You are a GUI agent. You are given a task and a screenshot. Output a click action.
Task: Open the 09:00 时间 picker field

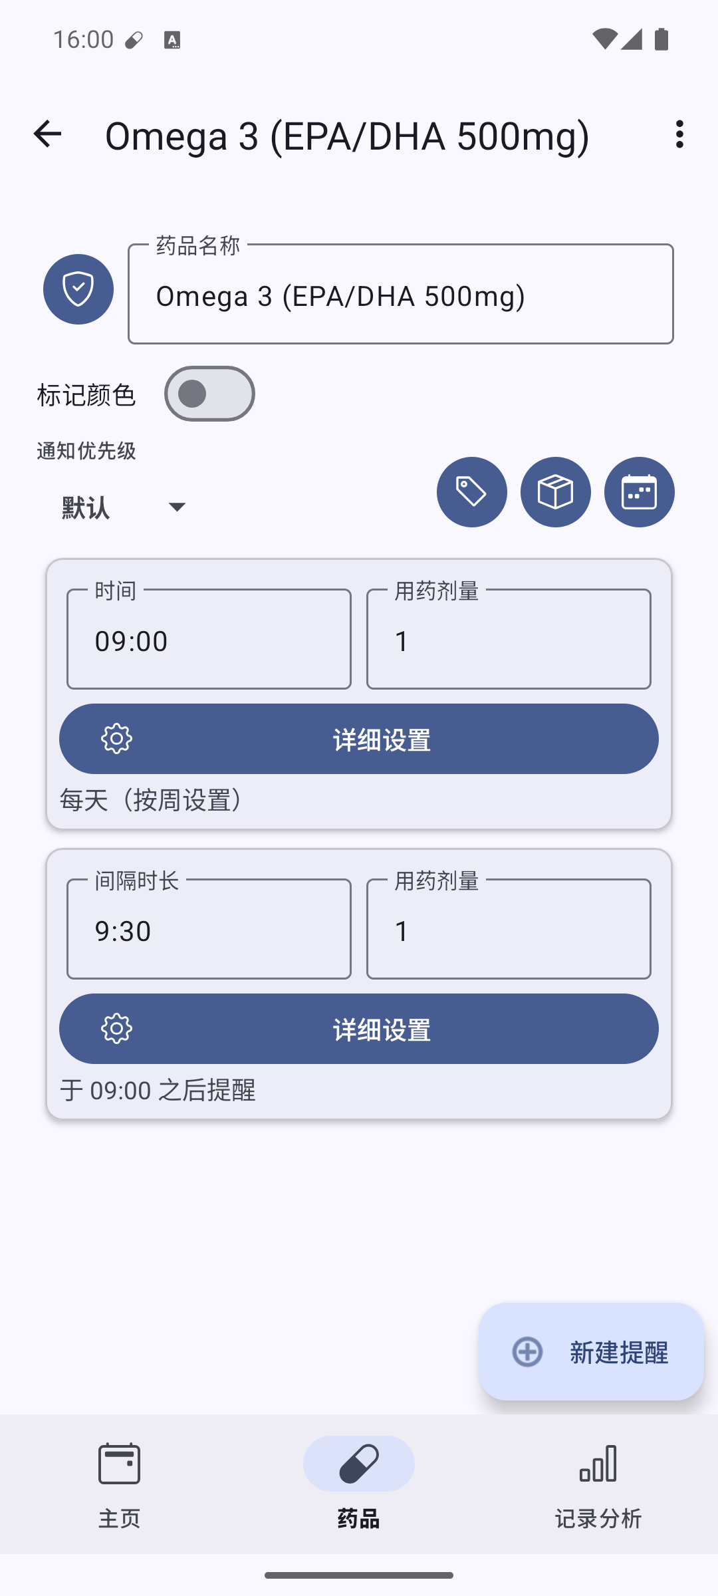[x=209, y=640]
